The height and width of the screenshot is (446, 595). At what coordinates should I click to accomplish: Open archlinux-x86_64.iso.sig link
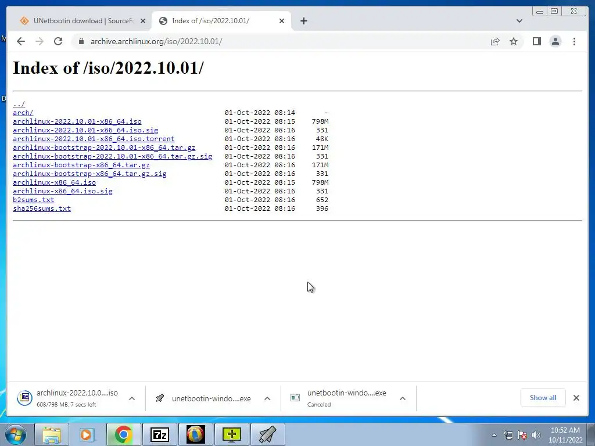(63, 191)
